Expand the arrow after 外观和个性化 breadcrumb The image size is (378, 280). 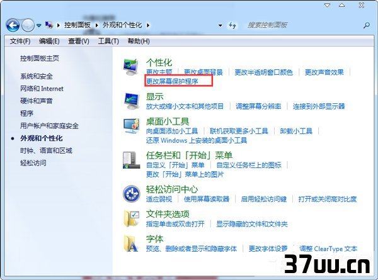point(148,25)
